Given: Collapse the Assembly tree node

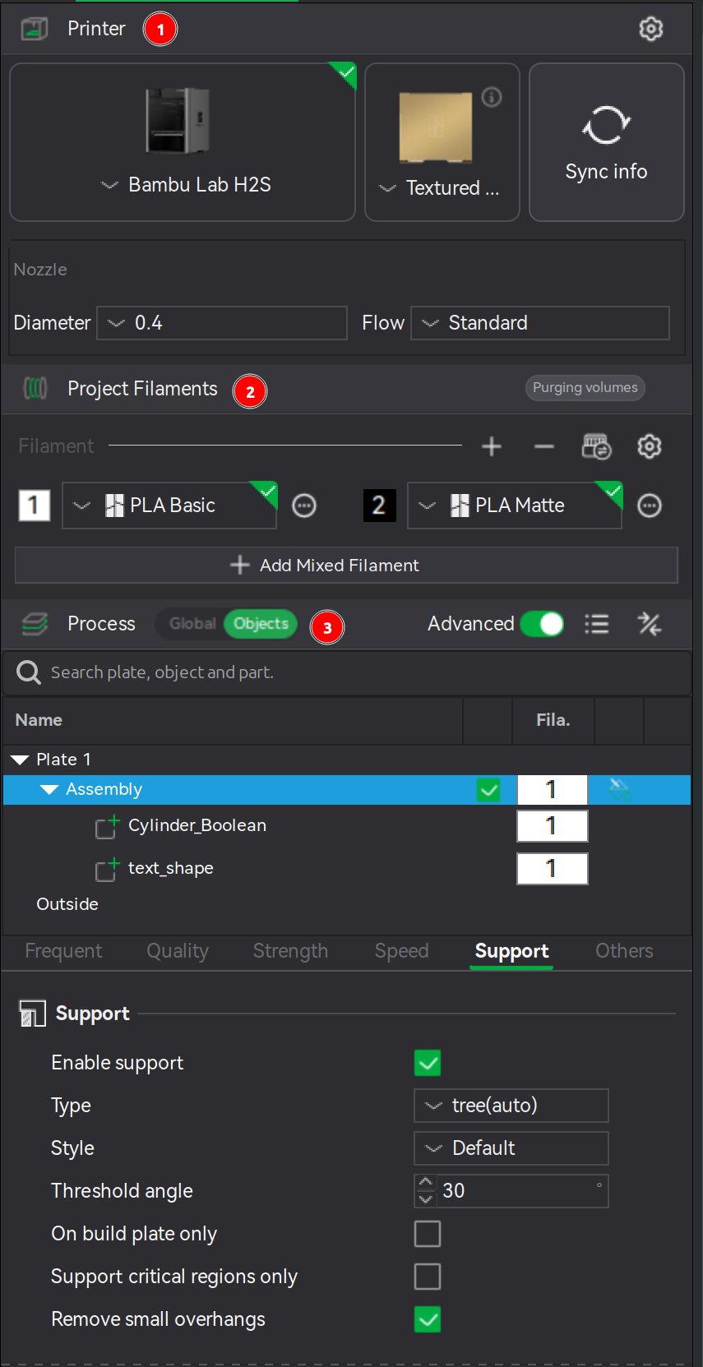Looking at the screenshot, I should (x=49, y=789).
